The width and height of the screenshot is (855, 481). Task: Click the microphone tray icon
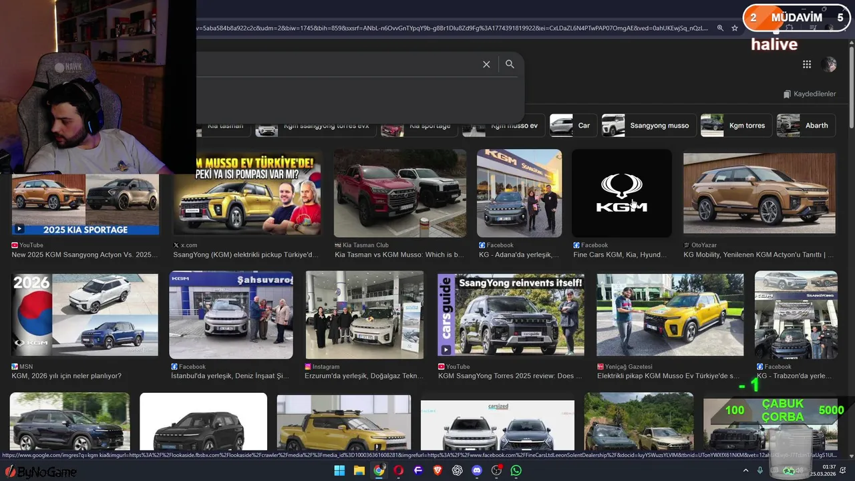tap(760, 471)
